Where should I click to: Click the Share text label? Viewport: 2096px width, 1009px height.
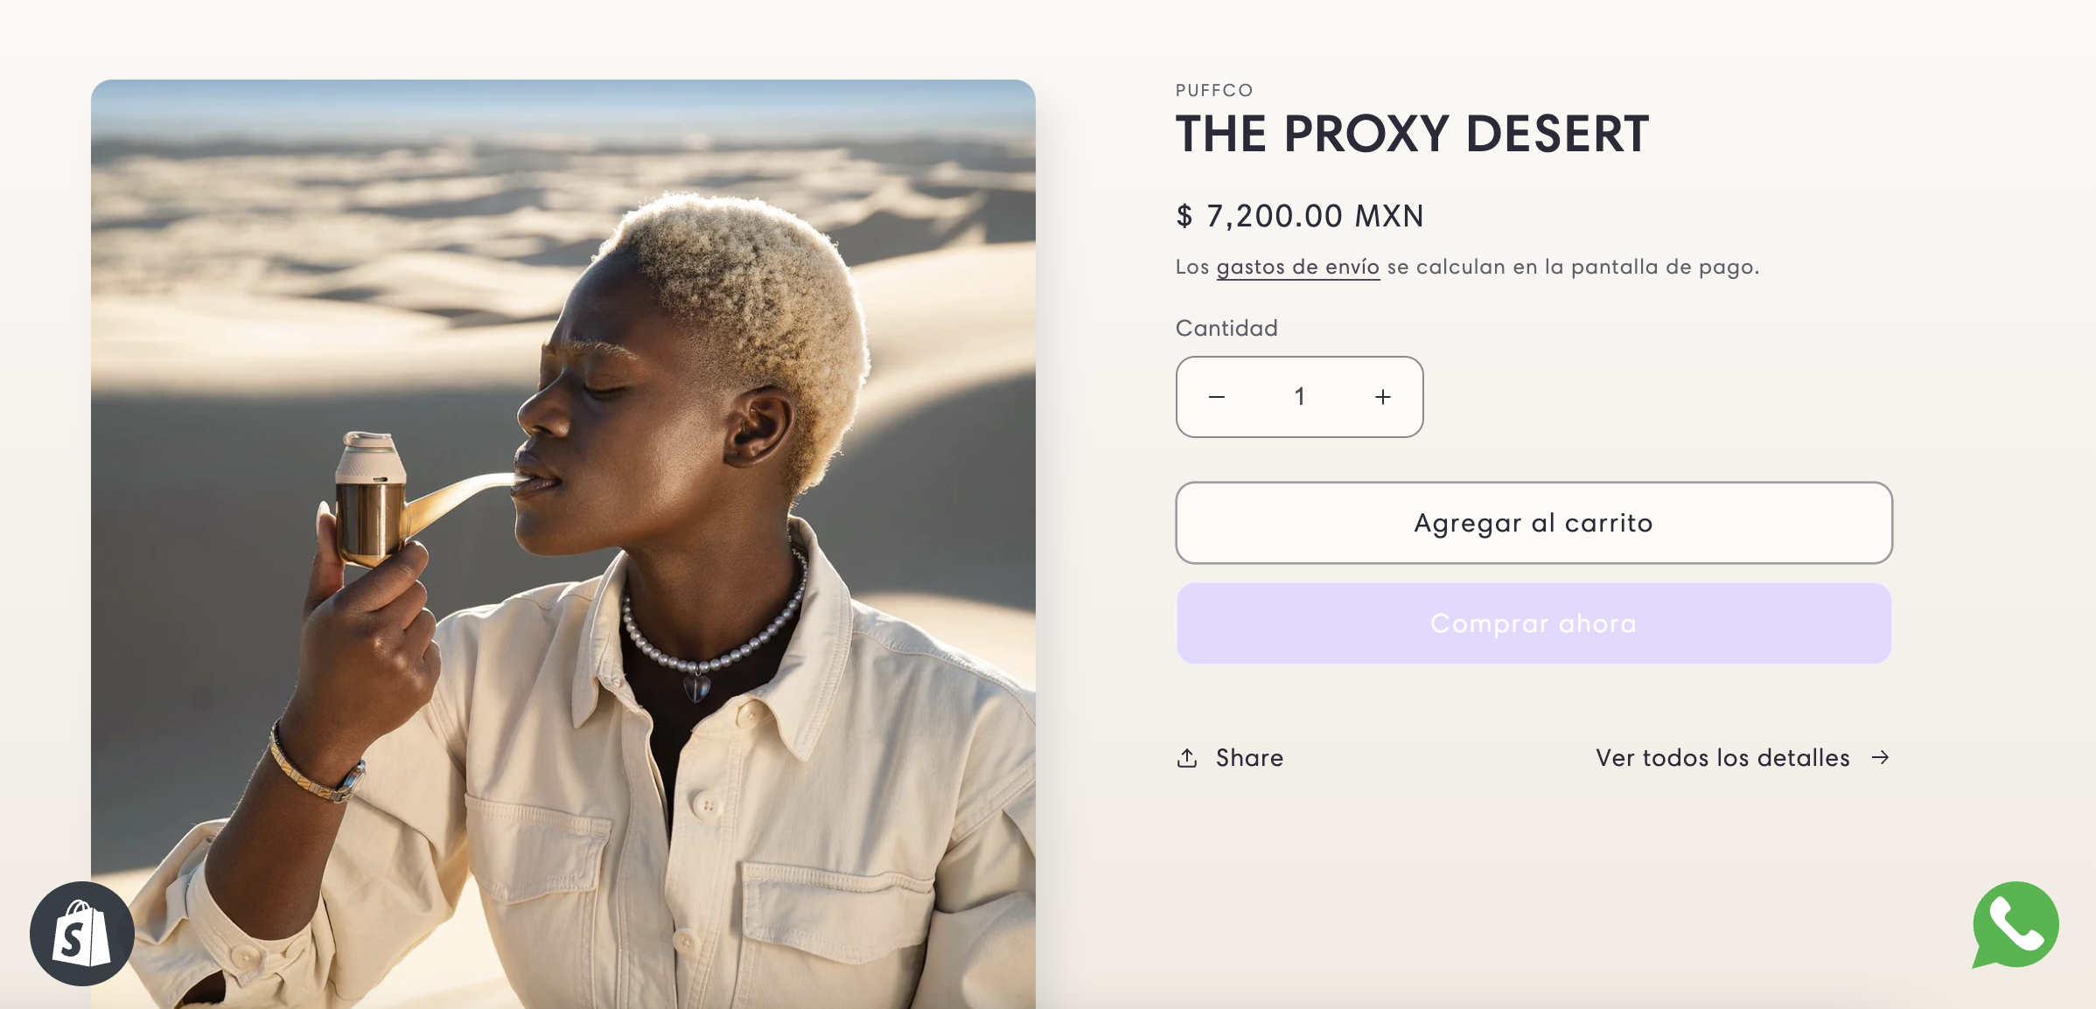pyautogui.click(x=1250, y=757)
